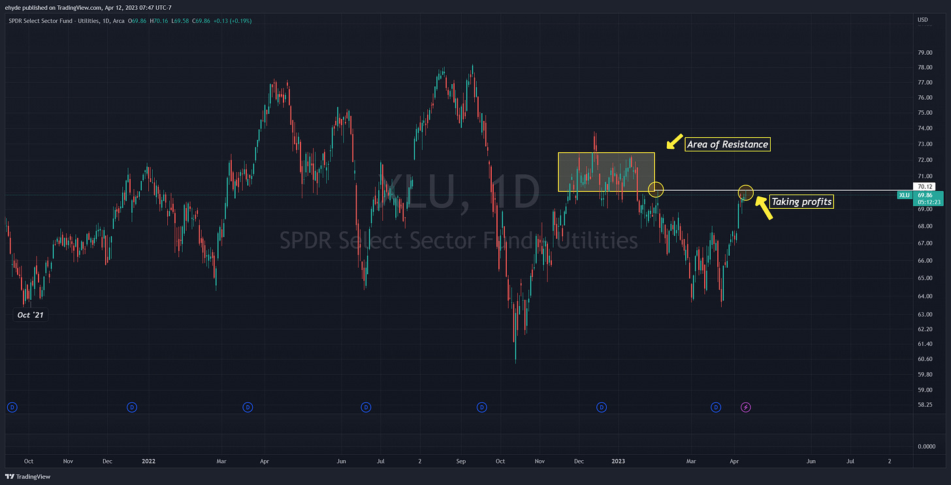
Task: Click the 60.60 price axis label
Action: 925,359
